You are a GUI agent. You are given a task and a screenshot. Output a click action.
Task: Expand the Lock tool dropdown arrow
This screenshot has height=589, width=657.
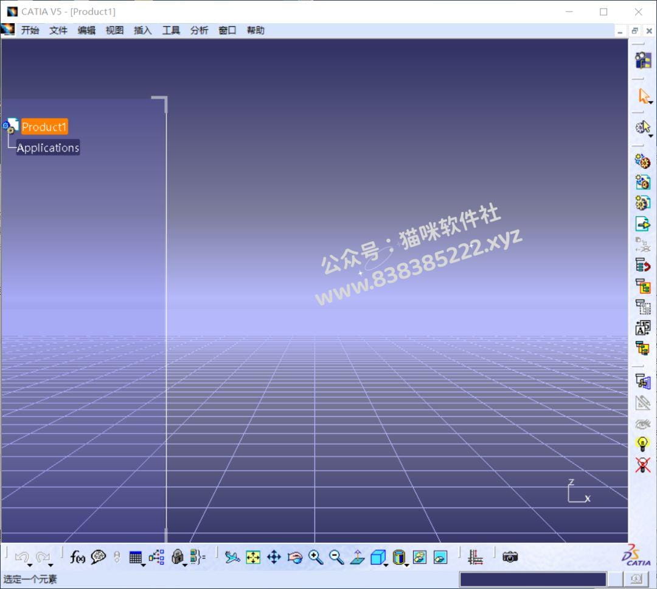[x=185, y=565]
